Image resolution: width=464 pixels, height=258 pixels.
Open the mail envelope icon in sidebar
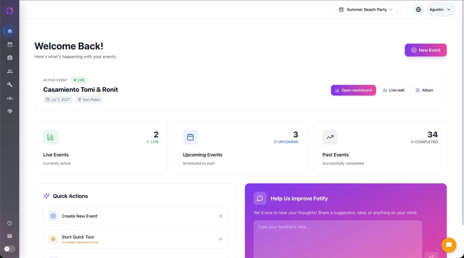click(10, 236)
